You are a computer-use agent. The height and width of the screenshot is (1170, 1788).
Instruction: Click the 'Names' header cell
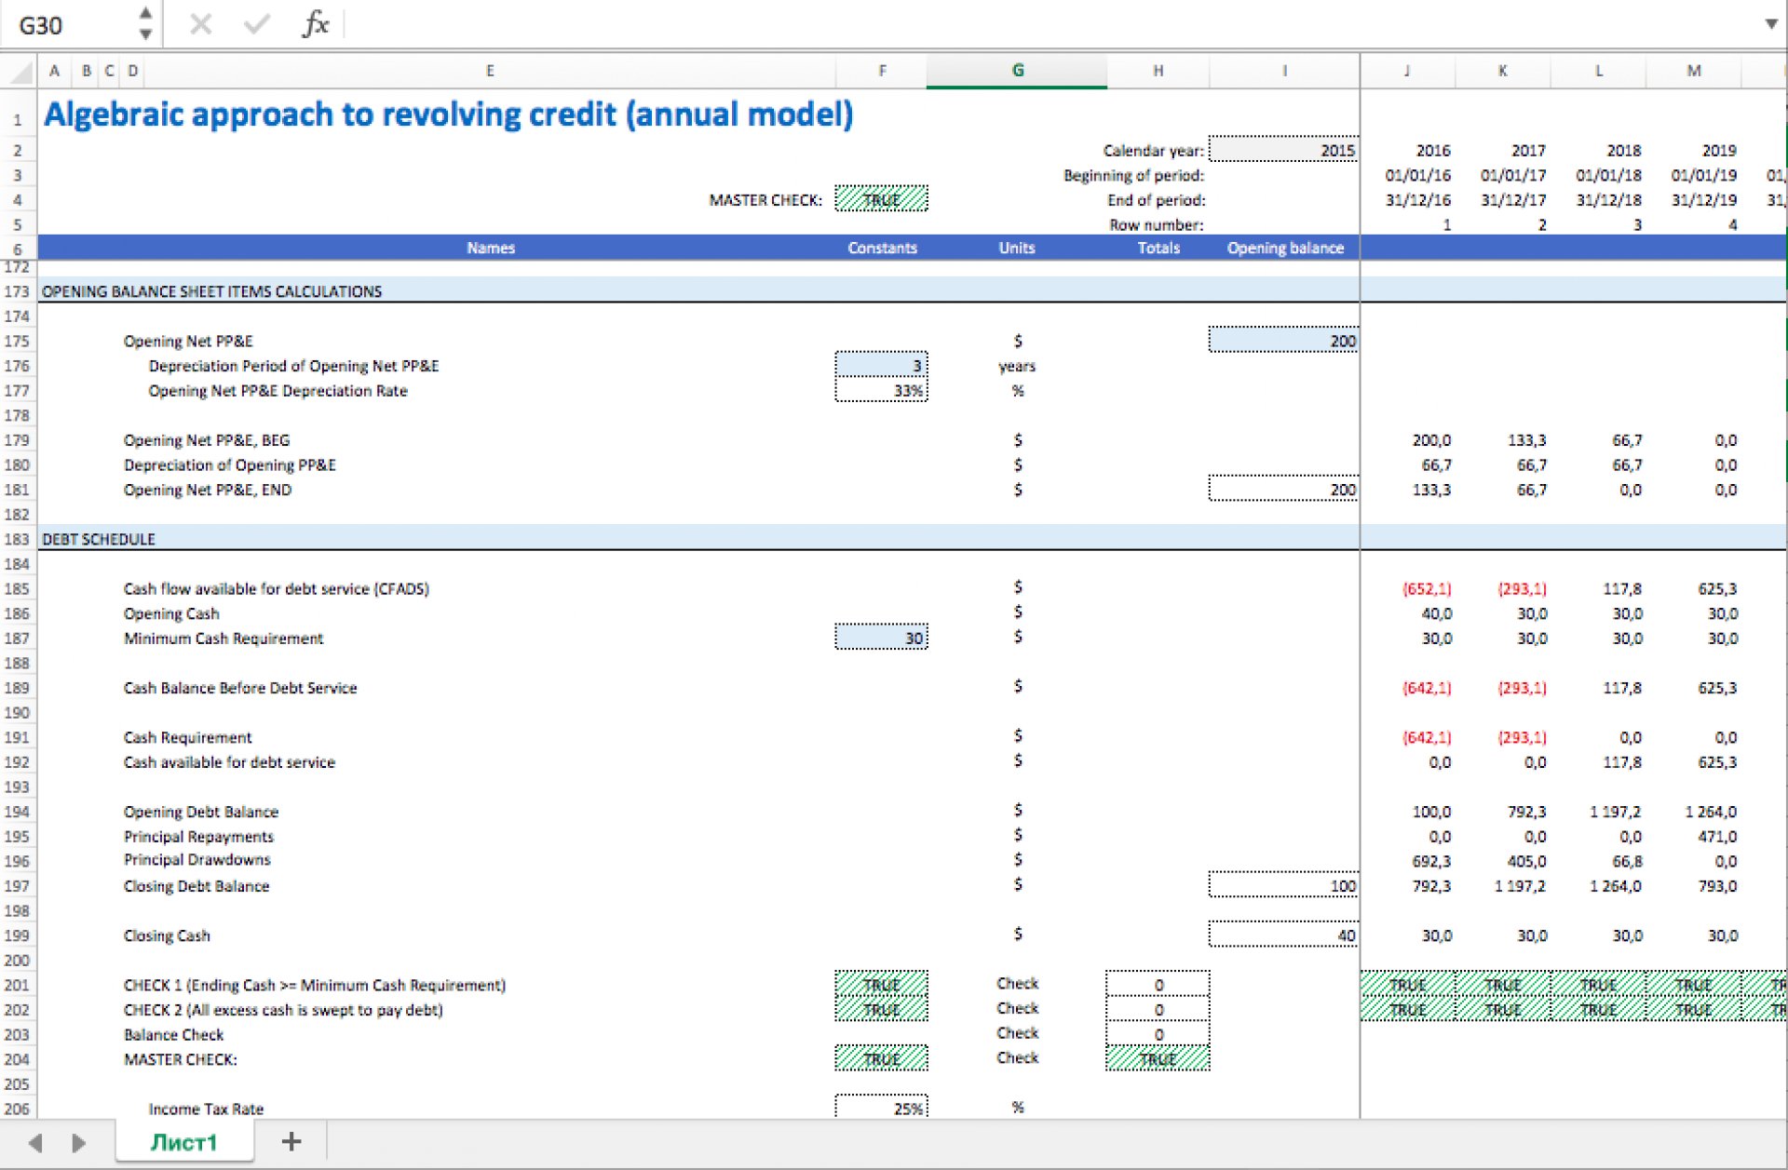[x=491, y=248]
